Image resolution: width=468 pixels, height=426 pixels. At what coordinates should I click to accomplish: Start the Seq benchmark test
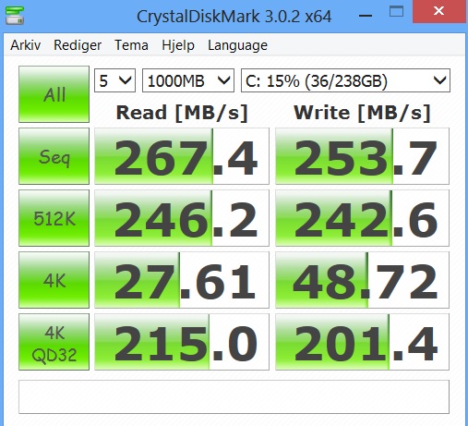54,156
